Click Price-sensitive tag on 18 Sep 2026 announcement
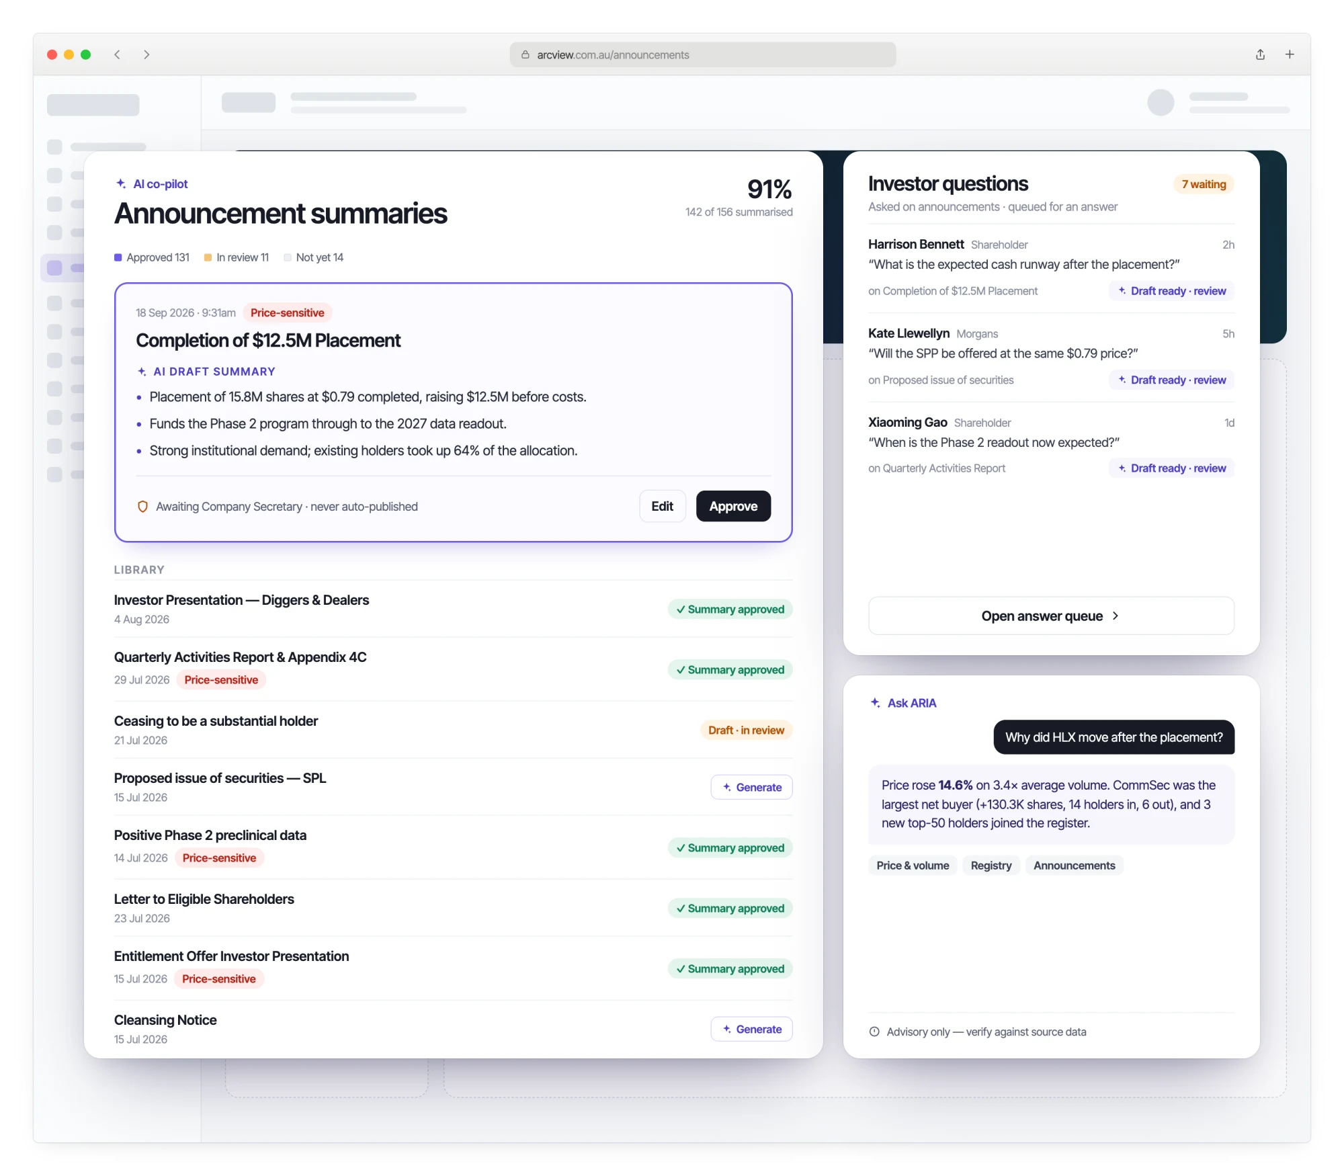1344x1176 pixels. point(287,312)
